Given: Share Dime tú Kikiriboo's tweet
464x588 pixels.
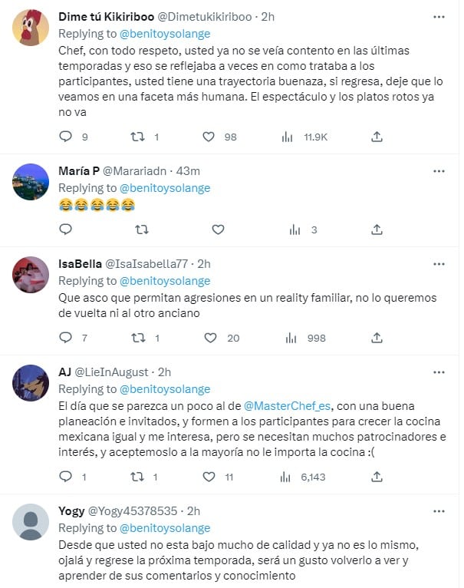Looking at the screenshot, I should [x=377, y=137].
